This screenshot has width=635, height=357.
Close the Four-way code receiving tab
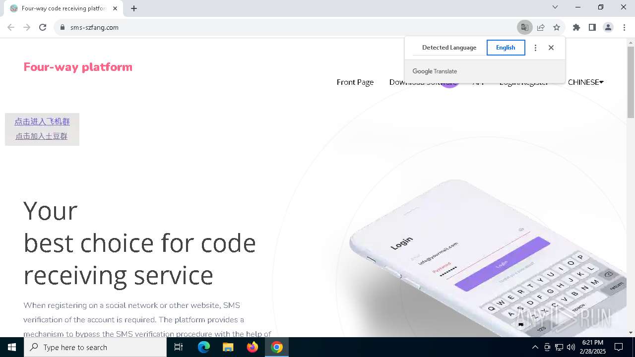(x=115, y=8)
